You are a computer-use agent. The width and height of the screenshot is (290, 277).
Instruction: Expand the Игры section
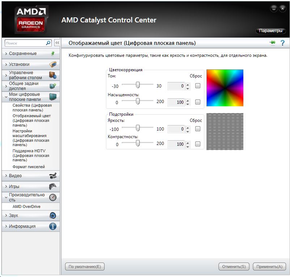click(x=6, y=186)
